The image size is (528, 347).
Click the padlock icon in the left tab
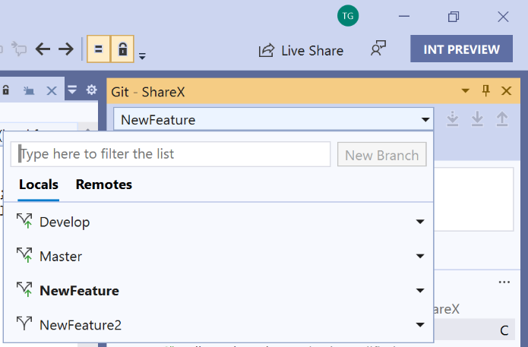click(x=6, y=90)
